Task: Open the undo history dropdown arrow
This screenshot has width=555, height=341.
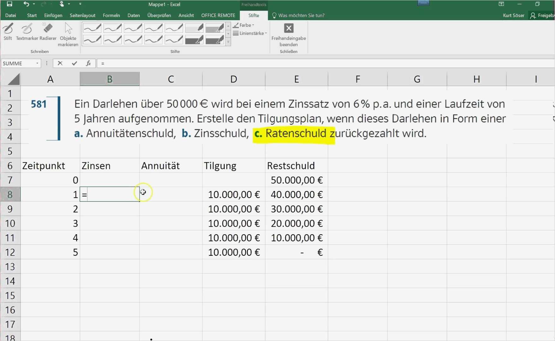Action: click(33, 4)
